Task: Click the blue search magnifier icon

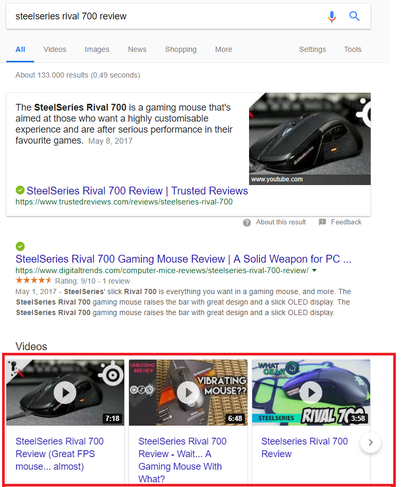Action: point(354,16)
